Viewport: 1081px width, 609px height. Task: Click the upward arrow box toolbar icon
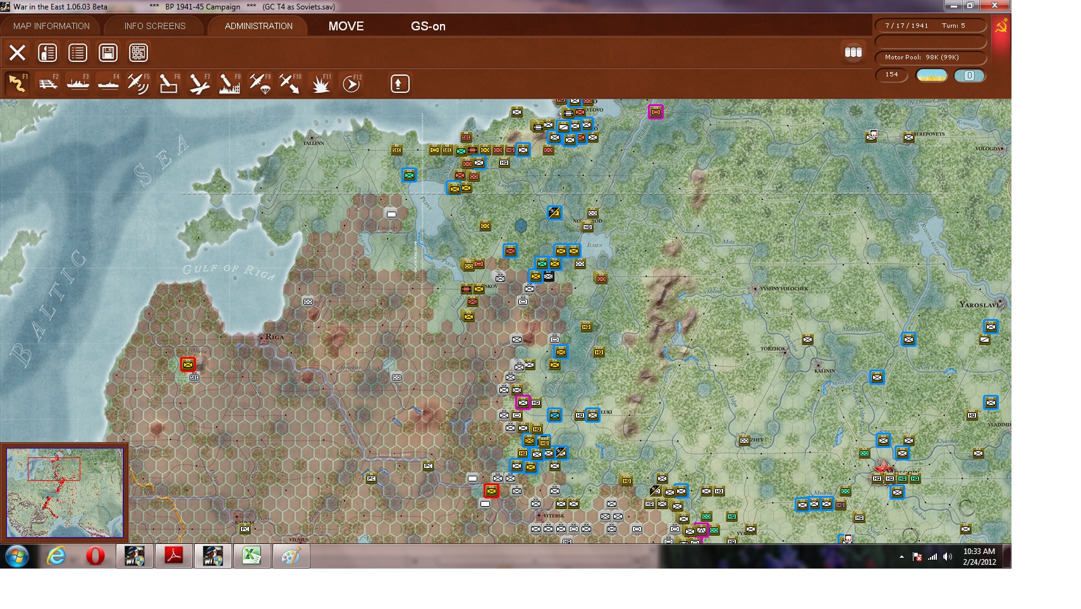400,83
